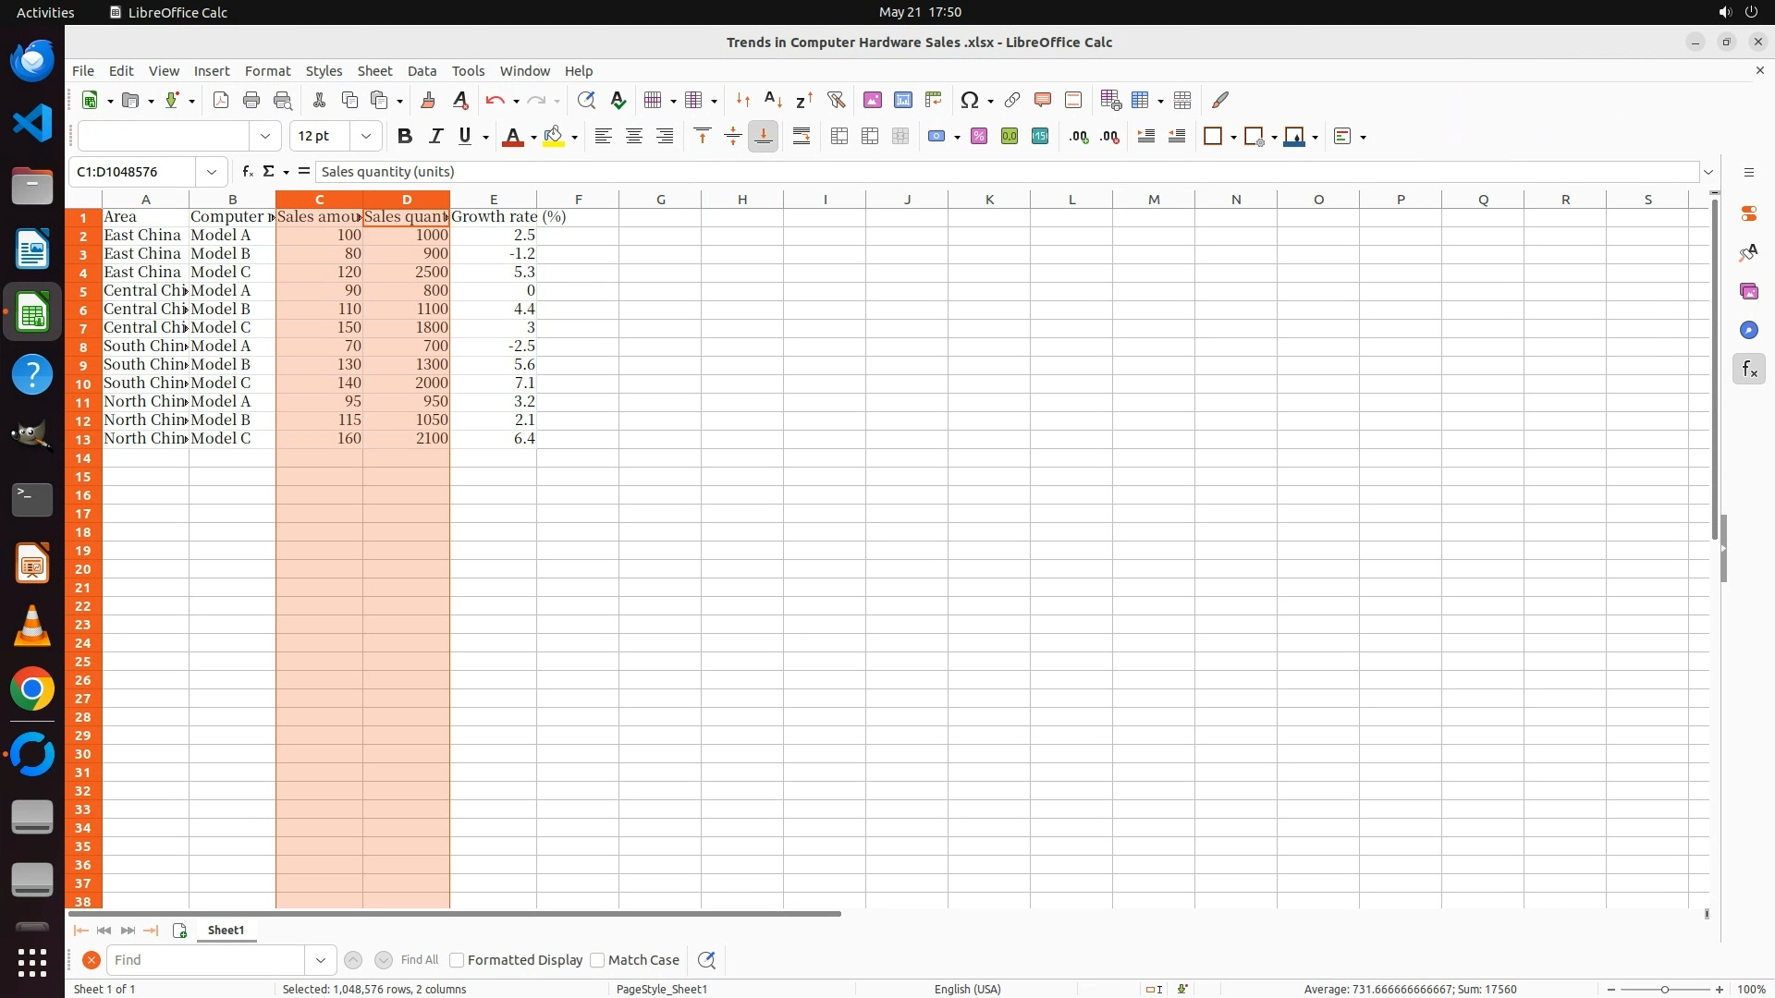Screen dimensions: 1775x998
Task: Click the Merge and Center Cells icon
Action: pyautogui.click(x=839, y=137)
